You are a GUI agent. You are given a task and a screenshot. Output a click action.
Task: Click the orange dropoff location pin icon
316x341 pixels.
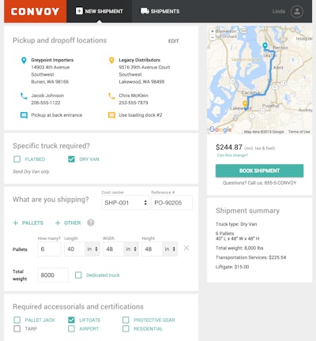point(111,60)
